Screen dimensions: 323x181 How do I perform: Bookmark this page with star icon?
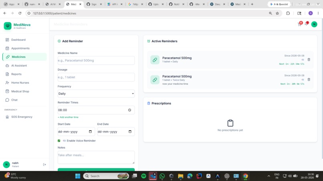pos(277,13)
